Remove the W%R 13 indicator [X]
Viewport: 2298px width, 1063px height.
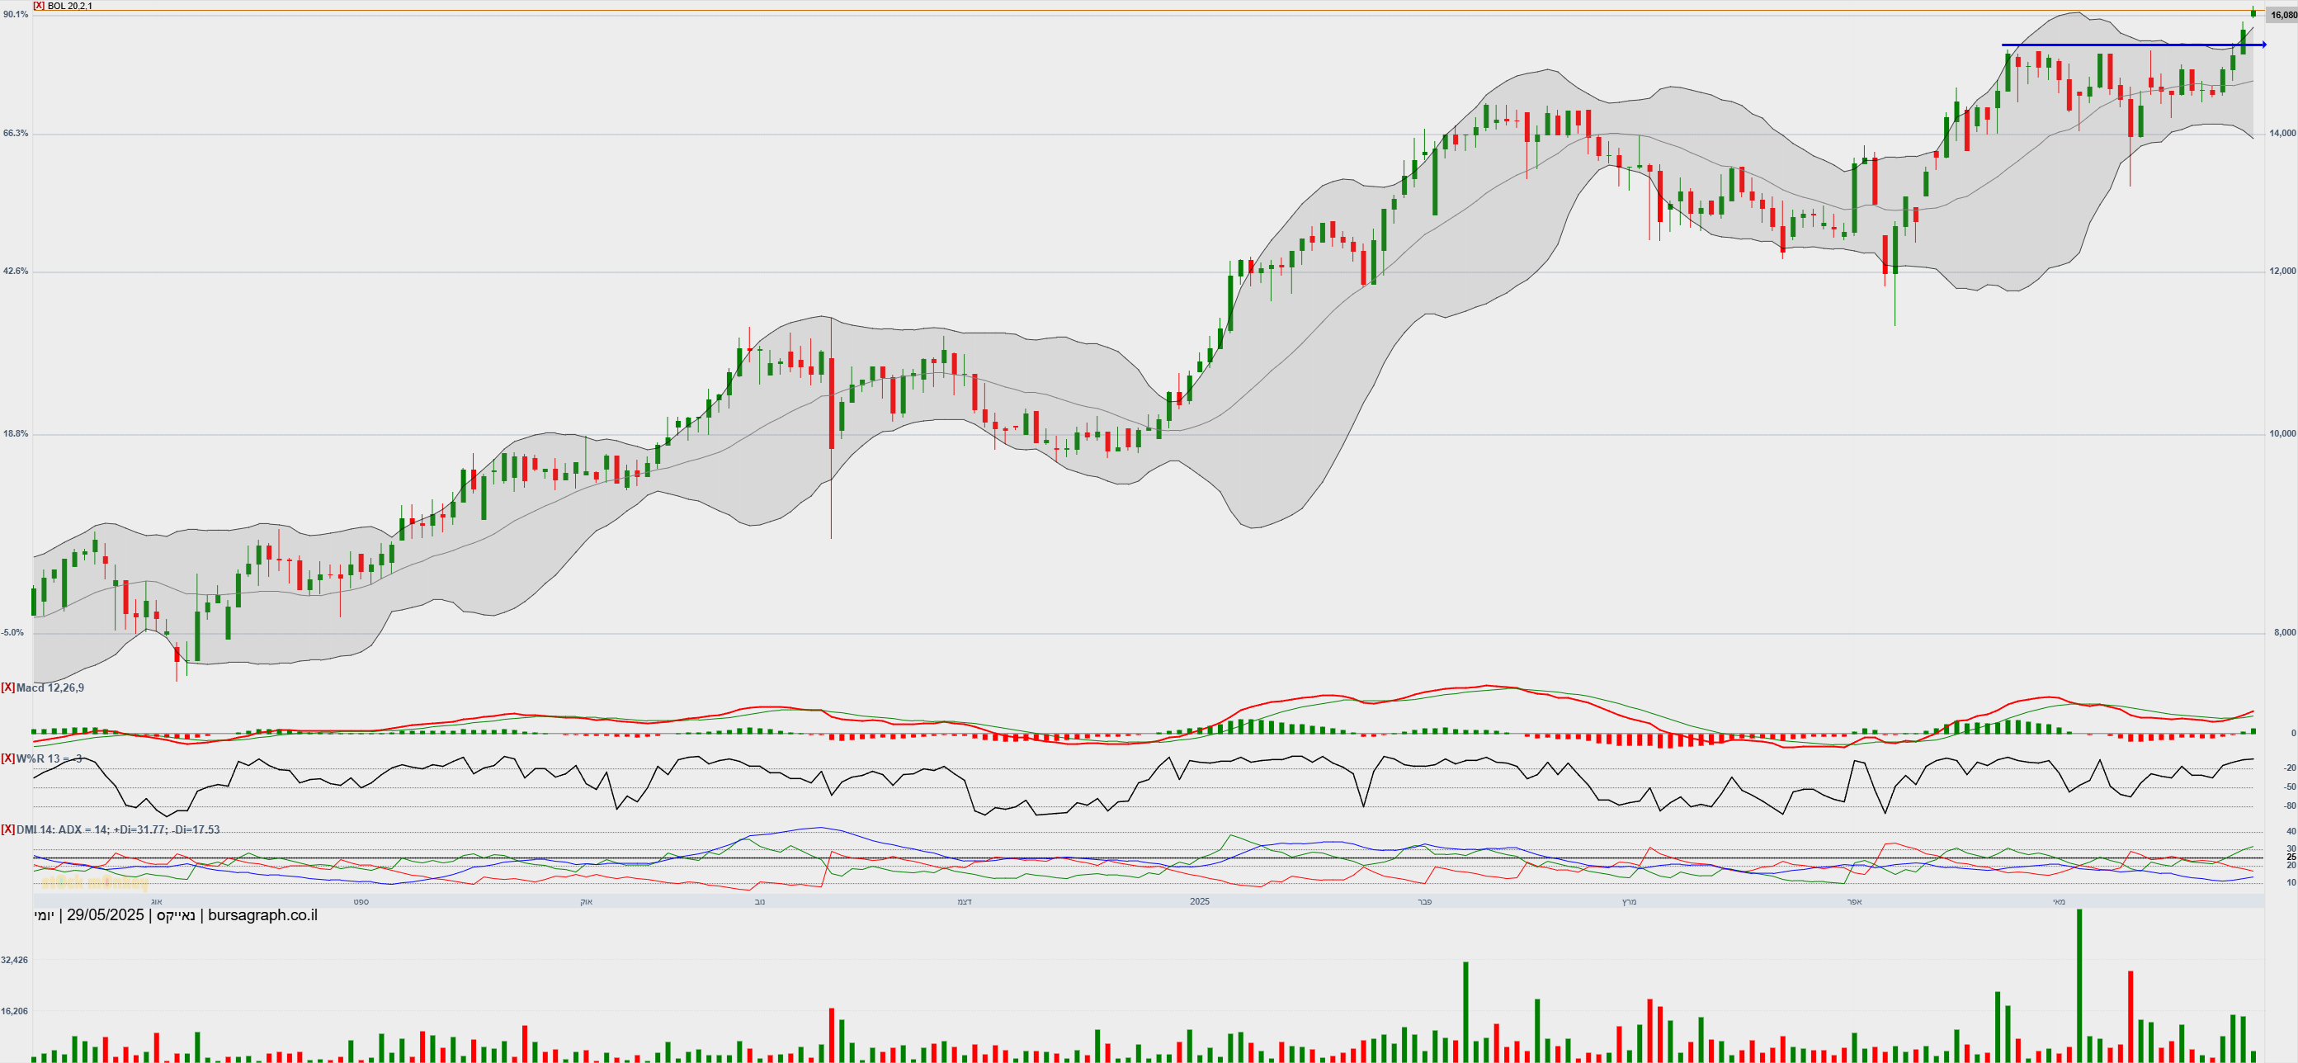tap(7, 758)
